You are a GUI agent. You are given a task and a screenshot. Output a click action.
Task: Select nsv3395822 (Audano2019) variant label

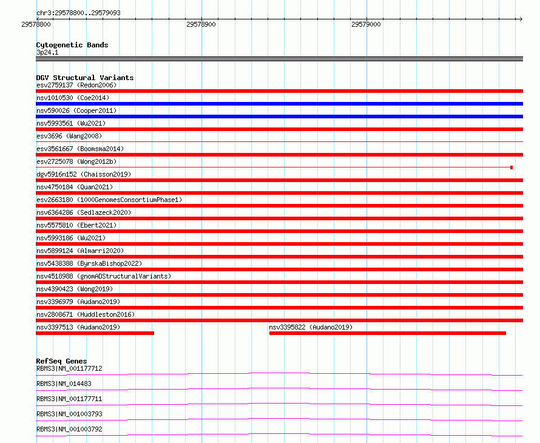tap(311, 327)
